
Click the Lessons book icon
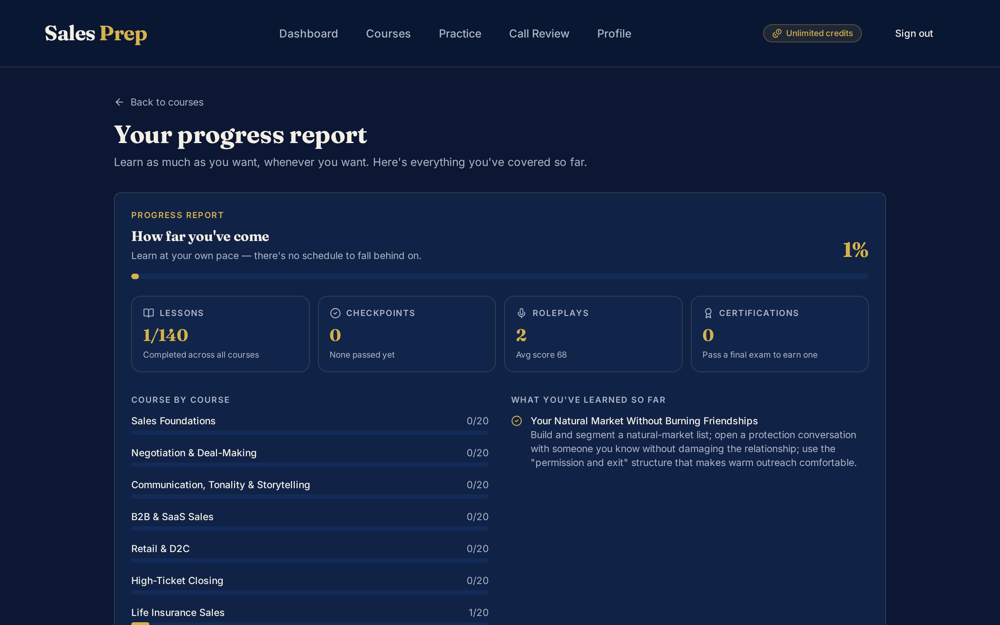pyautogui.click(x=148, y=313)
